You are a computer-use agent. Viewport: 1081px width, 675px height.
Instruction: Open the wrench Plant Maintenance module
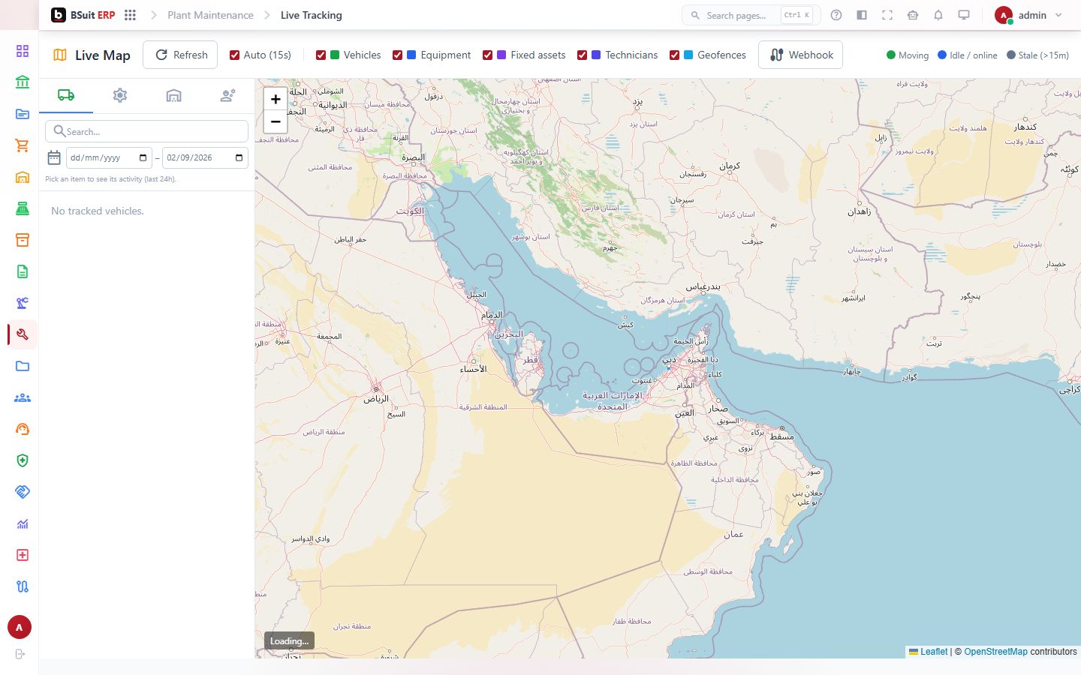pyautogui.click(x=23, y=334)
